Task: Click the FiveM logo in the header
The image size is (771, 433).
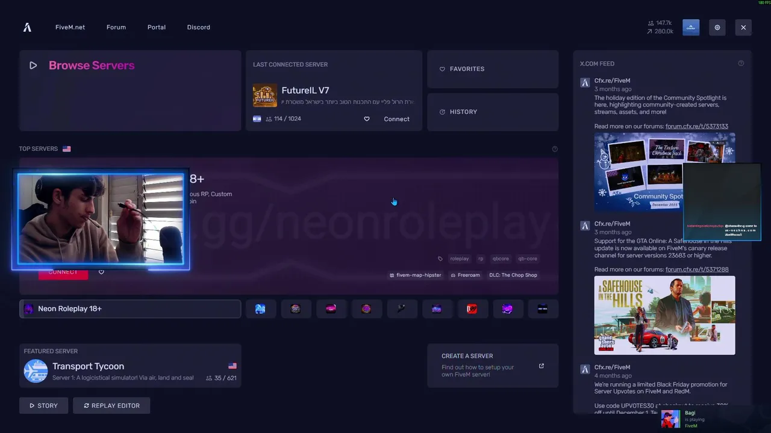Action: pos(27,27)
